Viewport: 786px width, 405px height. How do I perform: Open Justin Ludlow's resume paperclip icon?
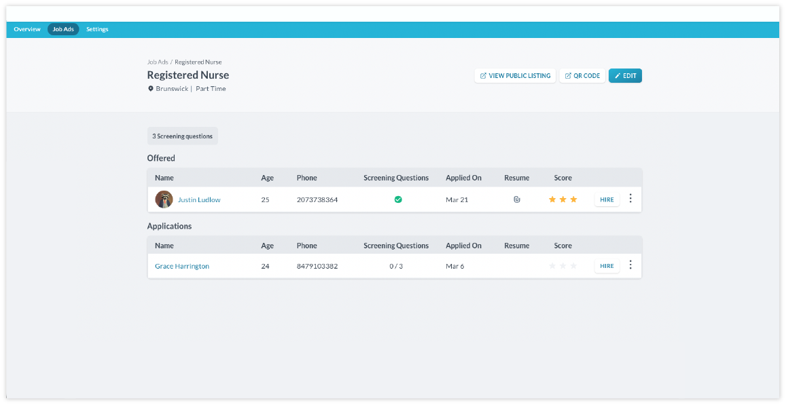[x=516, y=199]
